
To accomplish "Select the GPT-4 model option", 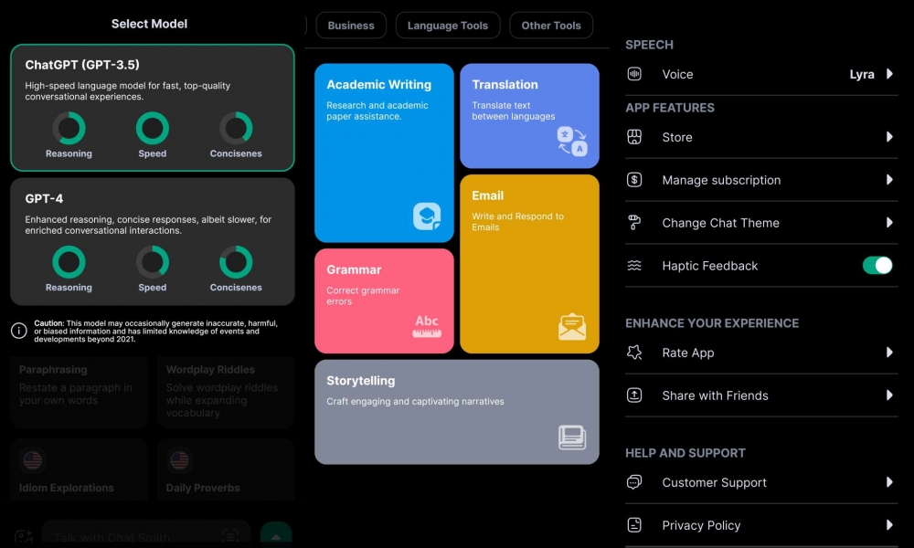I will click(153, 241).
